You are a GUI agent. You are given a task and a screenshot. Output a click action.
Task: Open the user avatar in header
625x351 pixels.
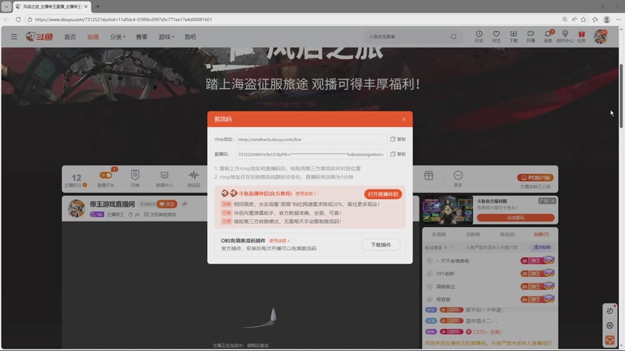click(600, 37)
